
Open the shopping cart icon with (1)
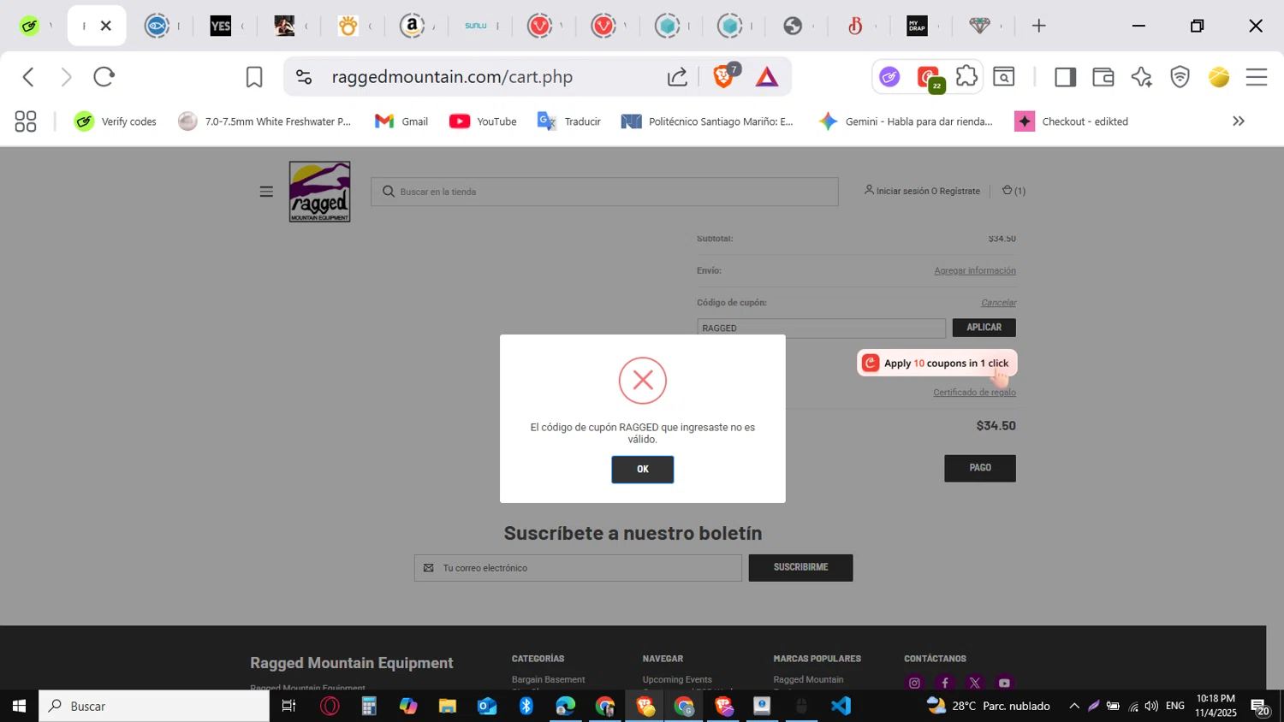(1014, 191)
